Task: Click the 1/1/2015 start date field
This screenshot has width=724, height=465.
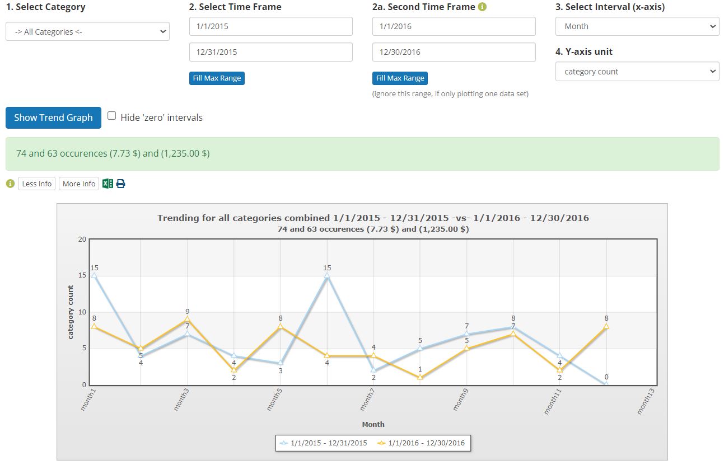Action: [270, 26]
